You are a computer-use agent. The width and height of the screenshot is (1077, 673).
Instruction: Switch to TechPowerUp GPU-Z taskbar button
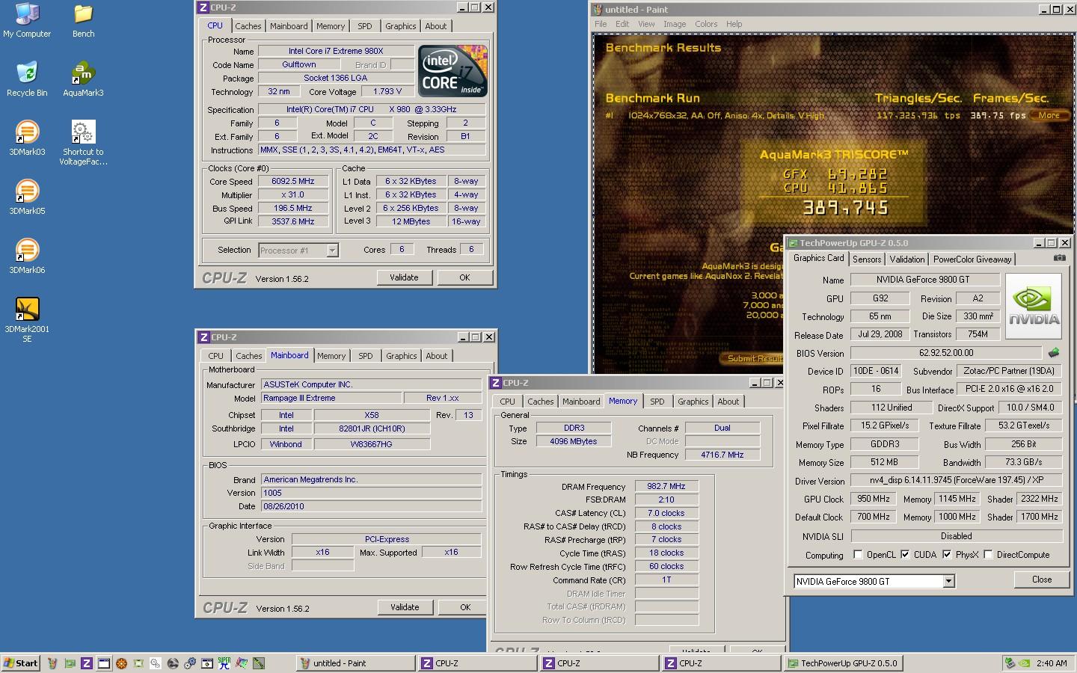pyautogui.click(x=843, y=663)
